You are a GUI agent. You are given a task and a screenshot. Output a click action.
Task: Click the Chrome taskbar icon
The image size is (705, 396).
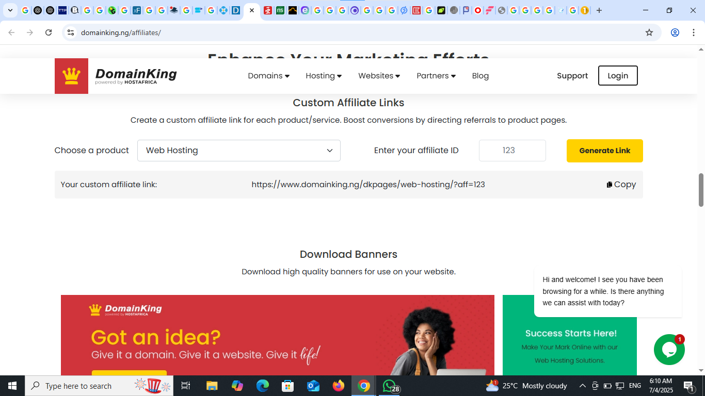tap(364, 386)
